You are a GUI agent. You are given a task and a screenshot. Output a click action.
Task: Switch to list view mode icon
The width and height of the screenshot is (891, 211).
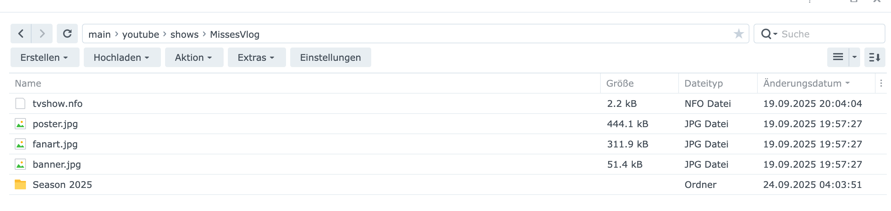pos(838,57)
